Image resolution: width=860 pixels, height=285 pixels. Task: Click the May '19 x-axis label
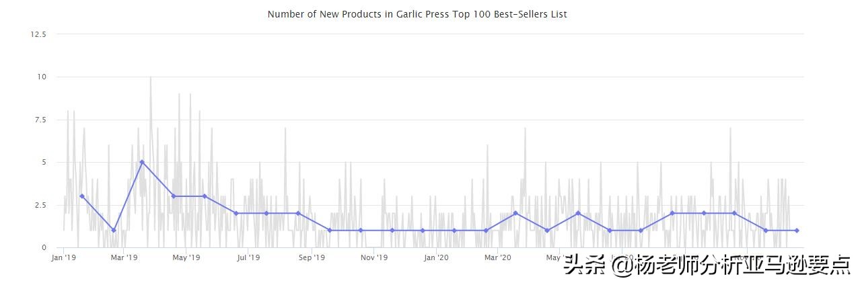pos(186,257)
